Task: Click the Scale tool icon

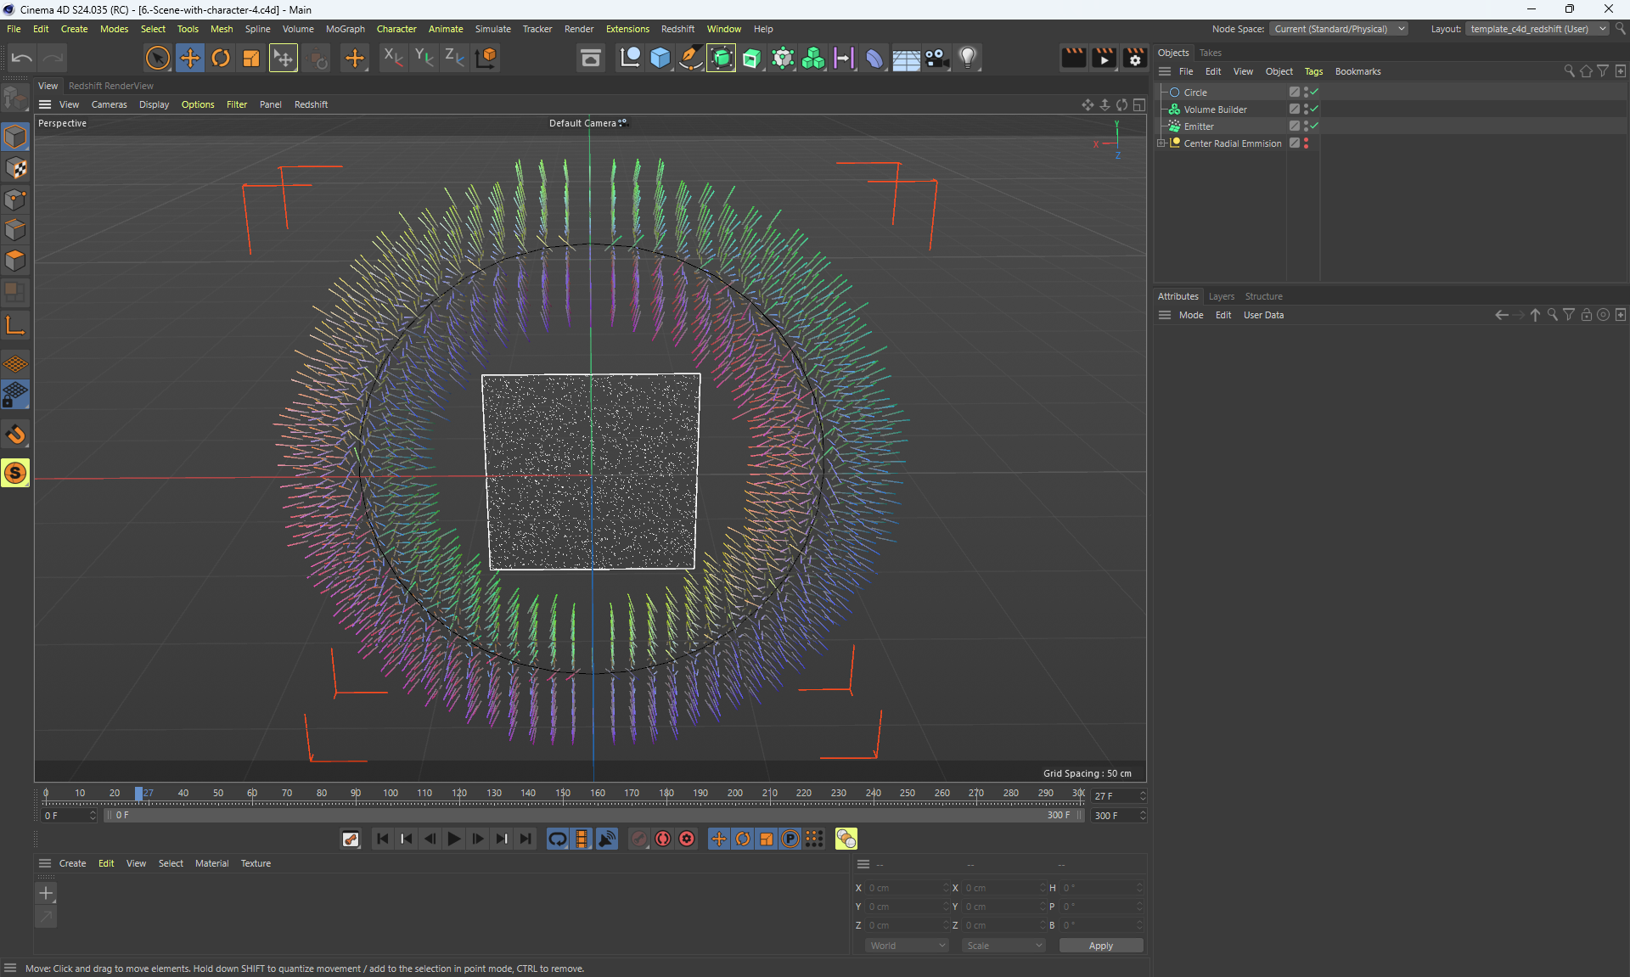Action: coord(251,58)
